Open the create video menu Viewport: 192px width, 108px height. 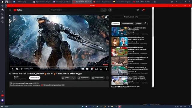pyautogui.click(x=138, y=10)
